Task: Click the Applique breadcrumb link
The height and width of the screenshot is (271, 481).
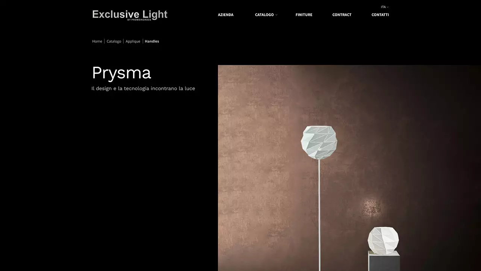Action: tap(133, 41)
